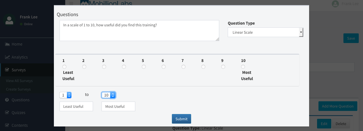The image size is (363, 131).
Task: Choose the rating 10 radio button
Action: tap(243, 67)
